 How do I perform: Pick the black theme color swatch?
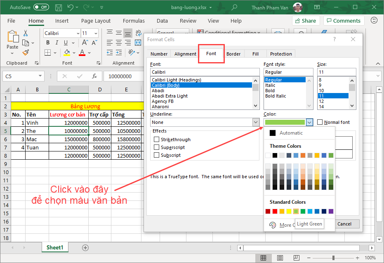pos(275,155)
